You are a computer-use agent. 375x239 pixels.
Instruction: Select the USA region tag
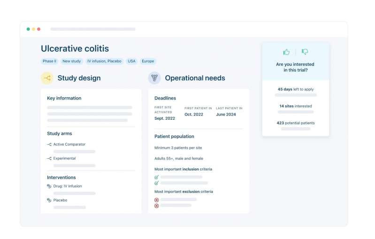[131, 61]
